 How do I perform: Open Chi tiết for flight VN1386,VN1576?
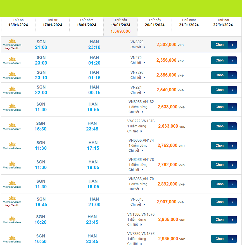coord(135,225)
